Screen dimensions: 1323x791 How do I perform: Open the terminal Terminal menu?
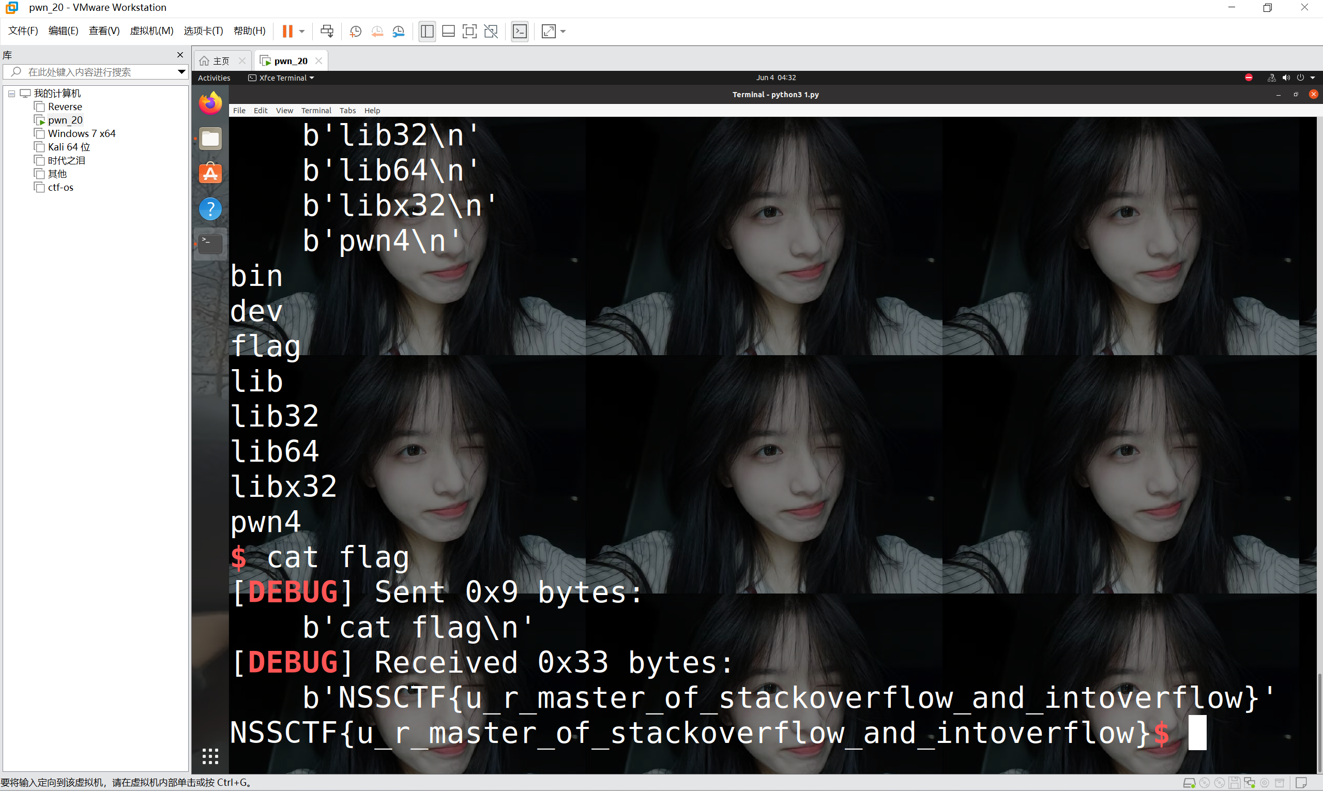pos(316,110)
